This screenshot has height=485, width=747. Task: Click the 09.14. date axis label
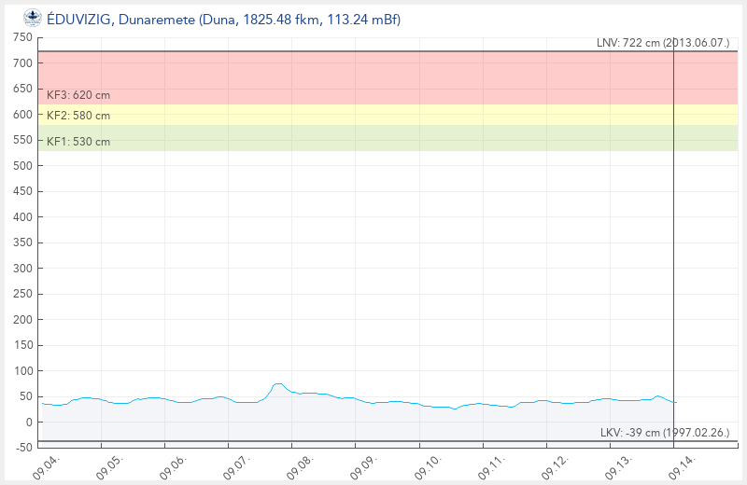(683, 467)
